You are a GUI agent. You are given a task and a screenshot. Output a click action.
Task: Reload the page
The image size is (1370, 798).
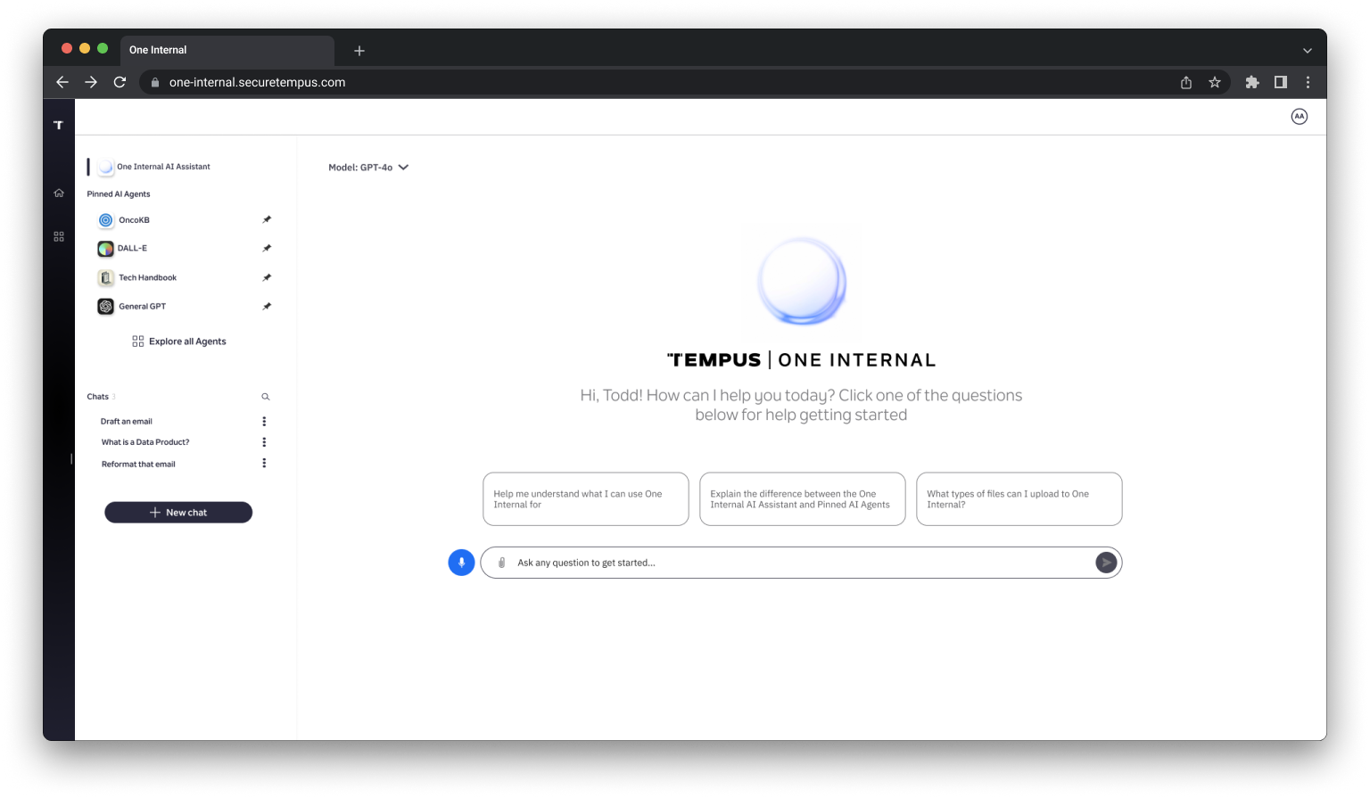(120, 82)
